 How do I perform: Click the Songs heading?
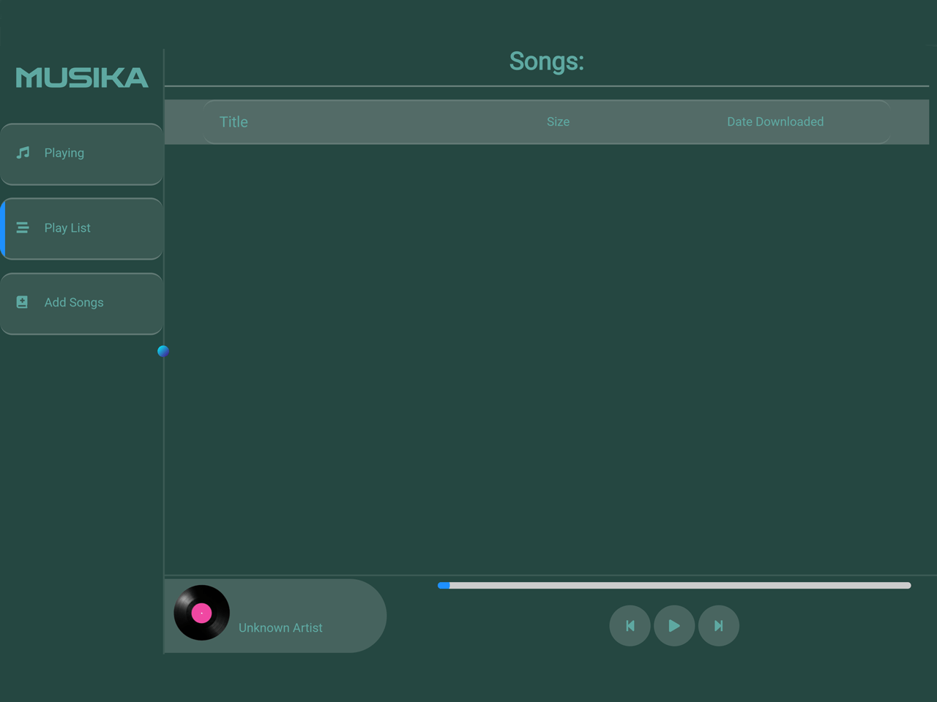click(546, 61)
